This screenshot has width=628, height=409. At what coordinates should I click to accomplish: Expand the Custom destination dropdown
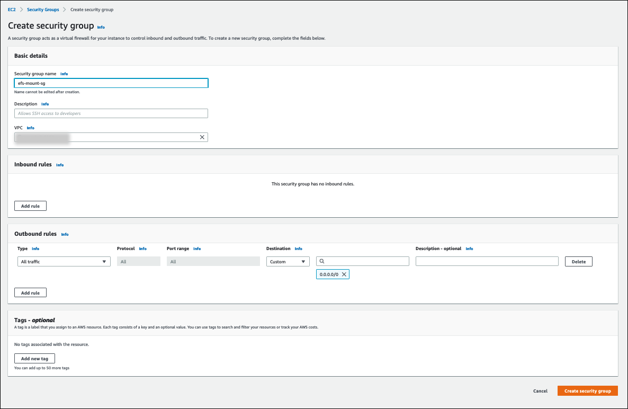tap(288, 261)
